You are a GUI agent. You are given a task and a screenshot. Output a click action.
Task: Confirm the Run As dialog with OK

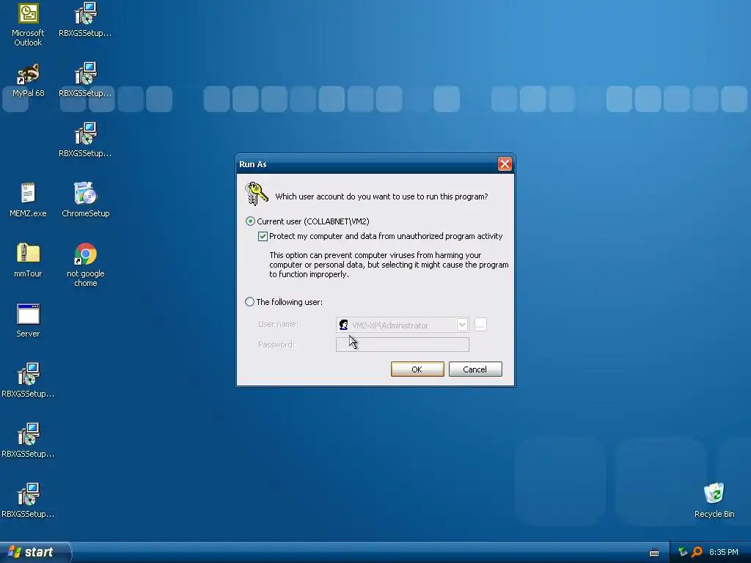(x=417, y=369)
